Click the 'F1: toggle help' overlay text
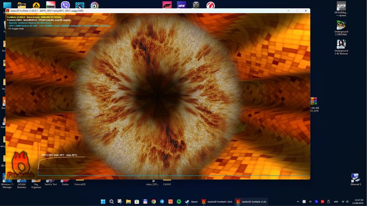 15,29
